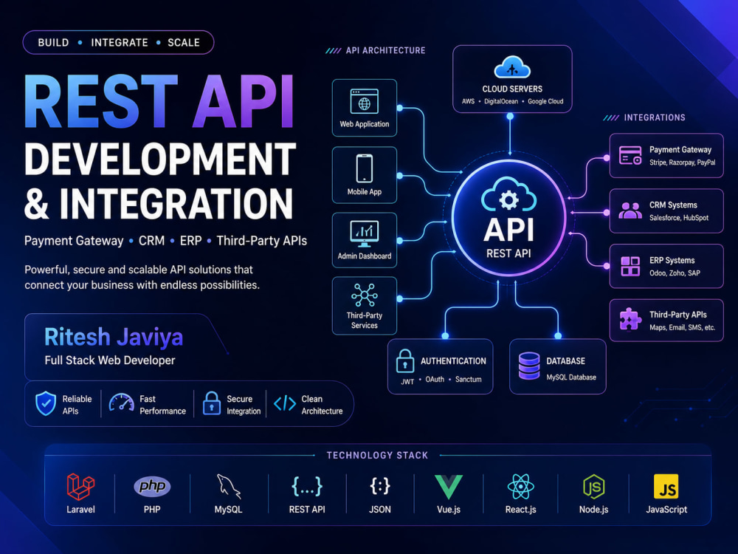Image resolution: width=738 pixels, height=554 pixels.
Task: Click the REST API large headline
Action: 160,101
